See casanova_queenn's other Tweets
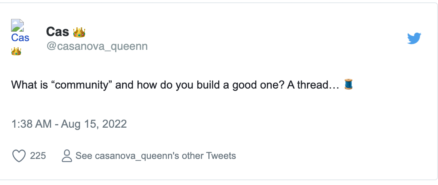The height and width of the screenshot is (185, 438). (x=156, y=156)
